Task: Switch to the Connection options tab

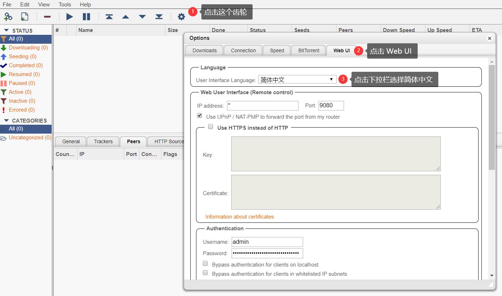Action: 243,50
